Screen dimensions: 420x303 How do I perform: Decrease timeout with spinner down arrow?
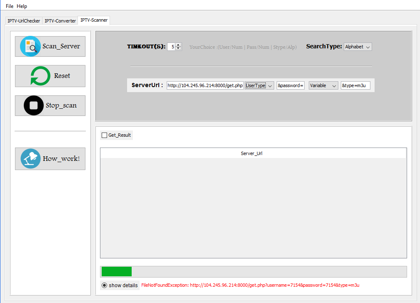coord(178,49)
